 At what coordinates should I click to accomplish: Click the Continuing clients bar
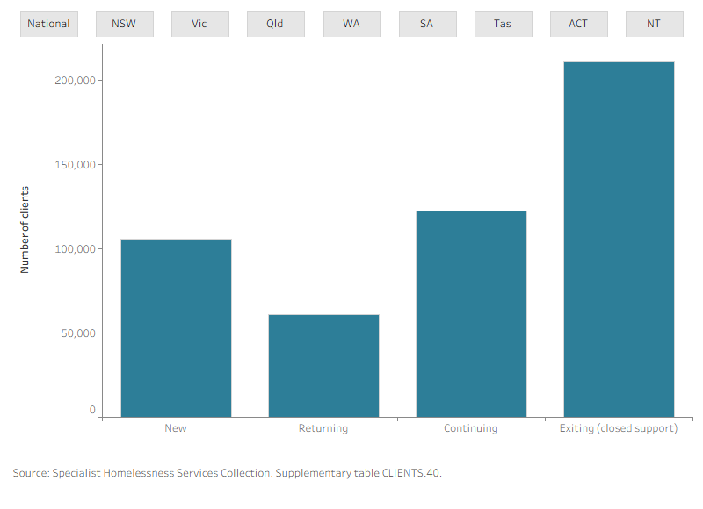click(x=471, y=314)
